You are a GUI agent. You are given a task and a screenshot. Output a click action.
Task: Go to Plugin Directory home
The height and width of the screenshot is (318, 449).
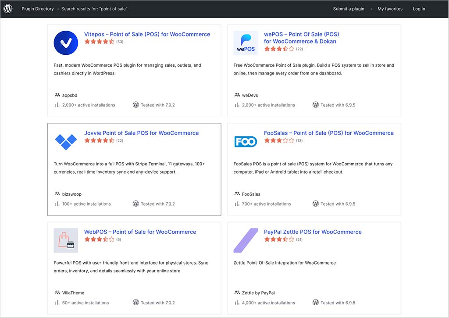pyautogui.click(x=38, y=9)
